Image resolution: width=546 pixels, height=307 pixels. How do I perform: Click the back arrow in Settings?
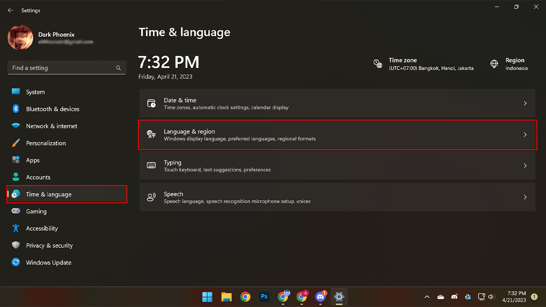coord(10,10)
